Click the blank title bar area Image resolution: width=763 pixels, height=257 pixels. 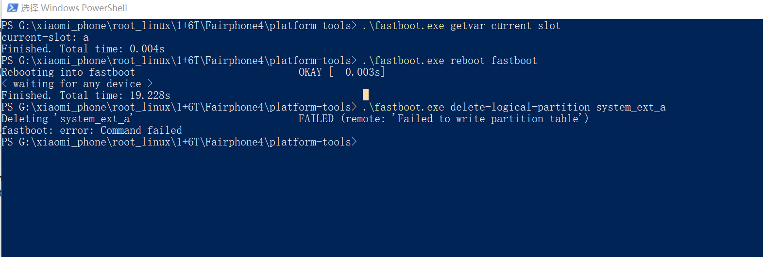[437, 8]
